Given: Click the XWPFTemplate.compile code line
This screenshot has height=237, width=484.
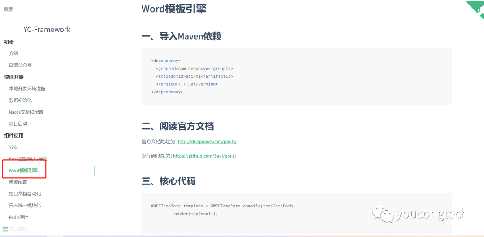Looking at the screenshot, I should click(223, 206).
